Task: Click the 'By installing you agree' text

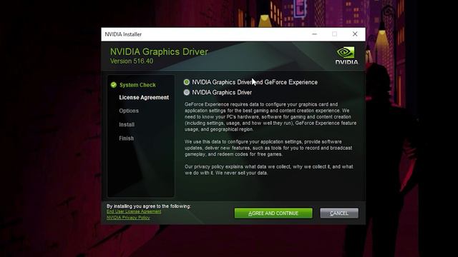Action: [x=149, y=206]
